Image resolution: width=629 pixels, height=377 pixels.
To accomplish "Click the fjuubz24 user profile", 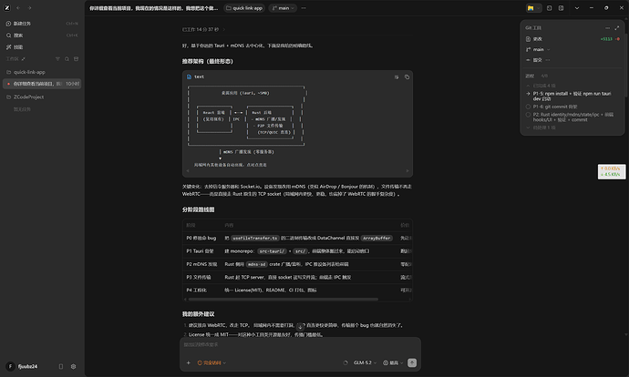I will click(x=23, y=366).
